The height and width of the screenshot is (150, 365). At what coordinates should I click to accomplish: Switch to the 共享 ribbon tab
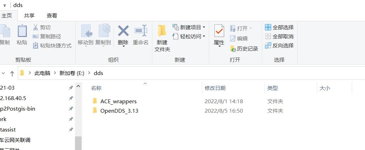point(29,16)
